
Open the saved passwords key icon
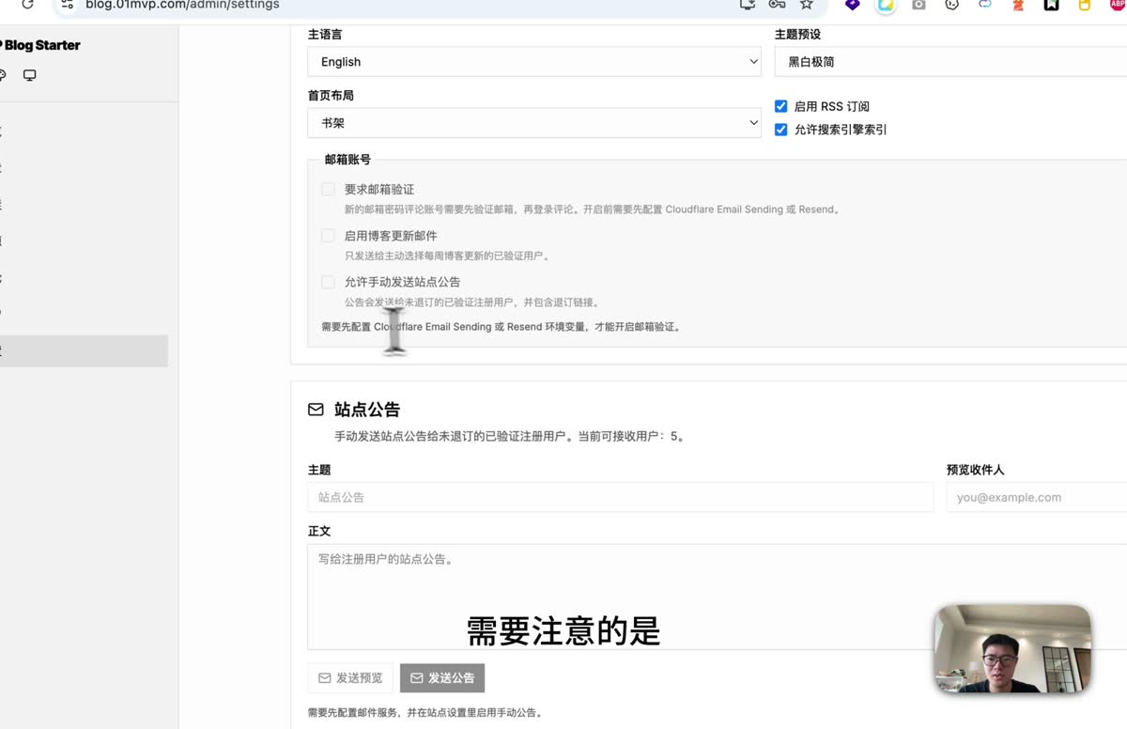[777, 5]
